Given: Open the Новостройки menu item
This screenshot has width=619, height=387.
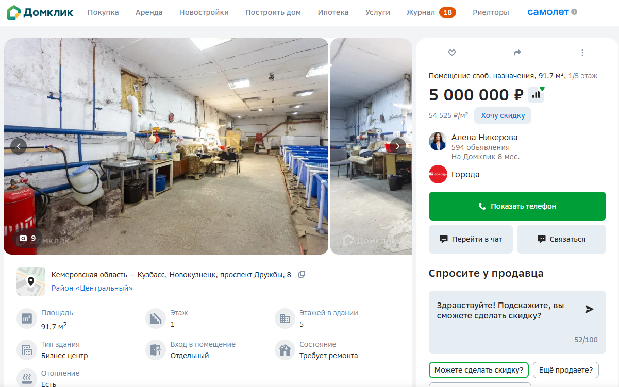Looking at the screenshot, I should pyautogui.click(x=204, y=12).
